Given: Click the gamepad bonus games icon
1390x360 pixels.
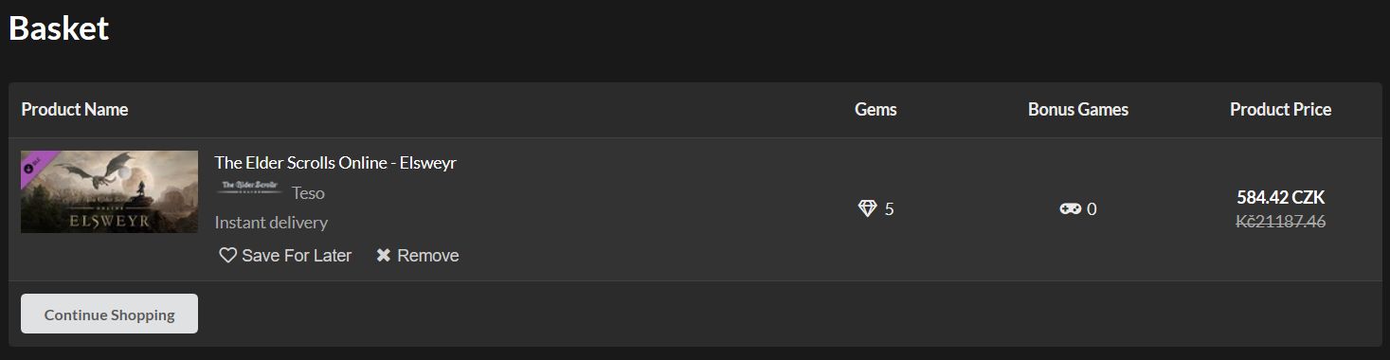Looking at the screenshot, I should pos(1071,208).
